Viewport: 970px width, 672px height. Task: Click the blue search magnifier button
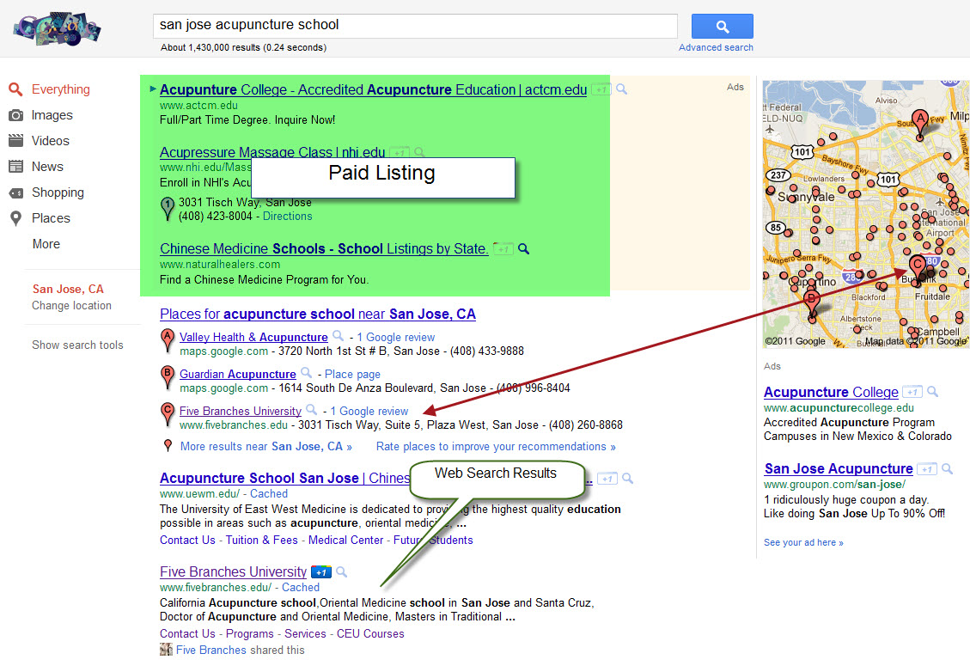coord(722,27)
